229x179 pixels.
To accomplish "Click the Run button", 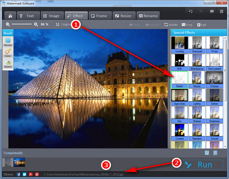I will 201,165.
